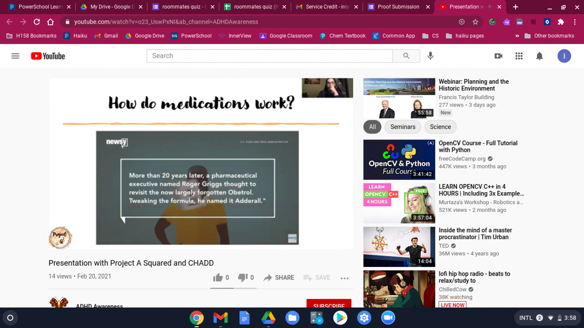
Task: Save the video to a playlist
Action: pyautogui.click(x=317, y=277)
